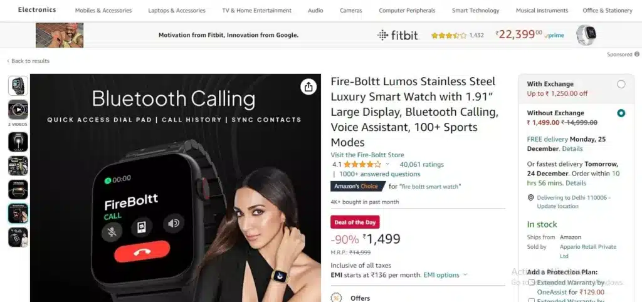The width and height of the screenshot is (642, 302).
Task: Expand the star rating breakdown chevron
Action: point(387,165)
